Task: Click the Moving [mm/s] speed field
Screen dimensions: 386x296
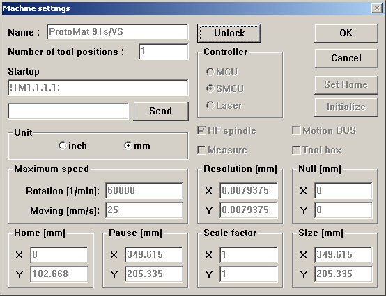Action: coord(144,210)
